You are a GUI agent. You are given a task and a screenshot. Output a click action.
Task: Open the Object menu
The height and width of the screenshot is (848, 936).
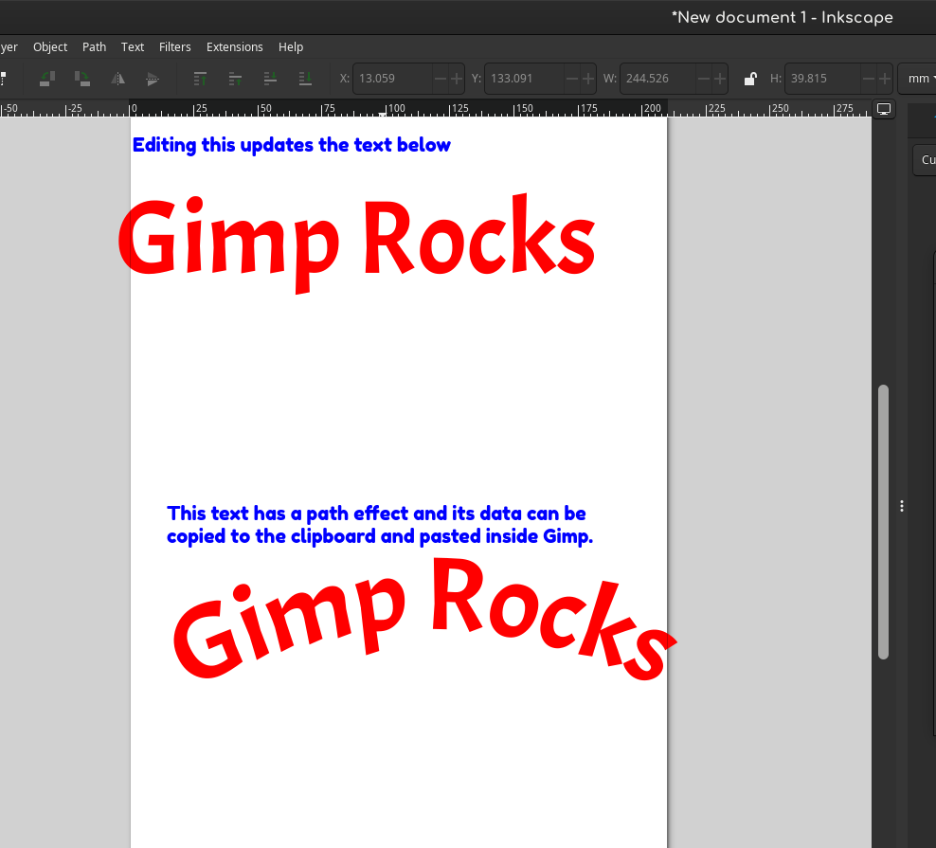click(x=50, y=46)
